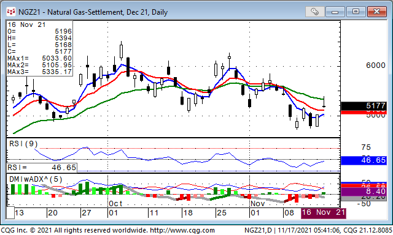The image size is (393, 235).
Task: Close the NGZ21 chart window
Action: [x=376, y=12]
